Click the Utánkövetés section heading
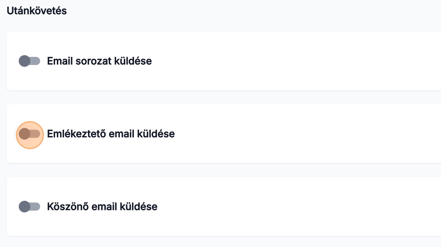This screenshot has height=247, width=441. (x=37, y=11)
